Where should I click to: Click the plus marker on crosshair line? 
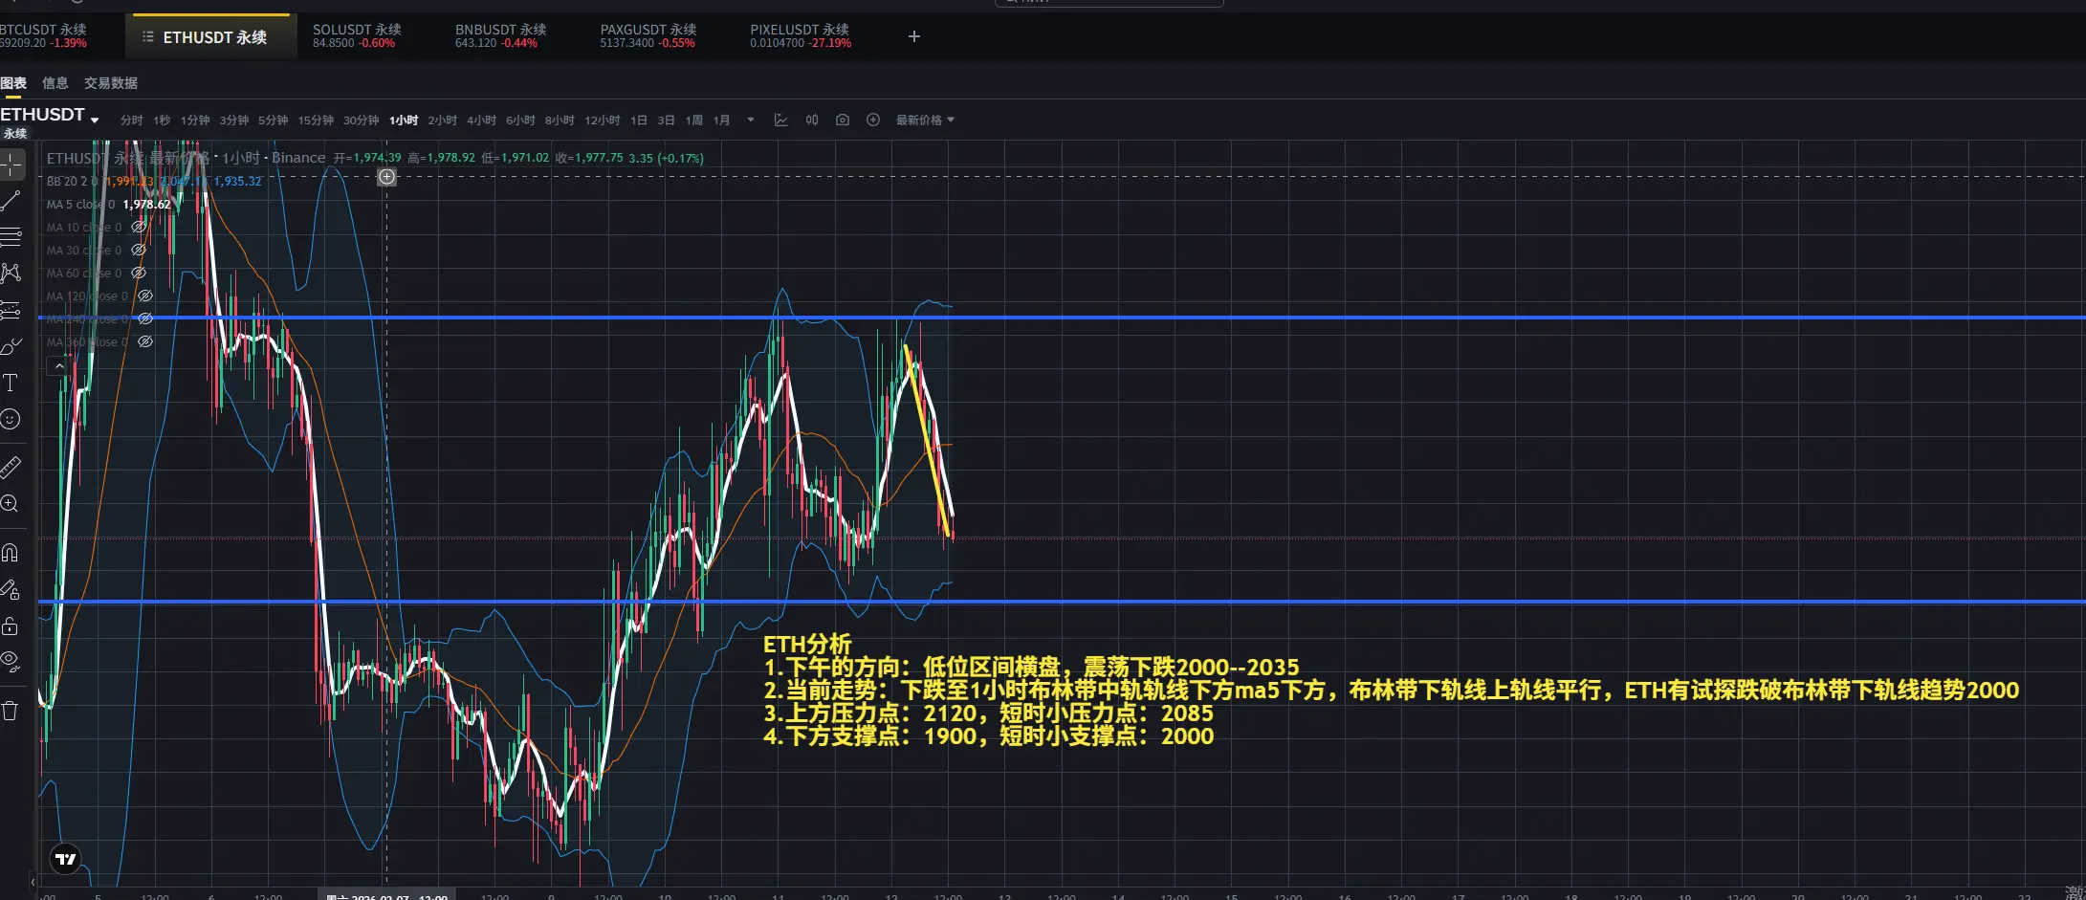pyautogui.click(x=386, y=176)
